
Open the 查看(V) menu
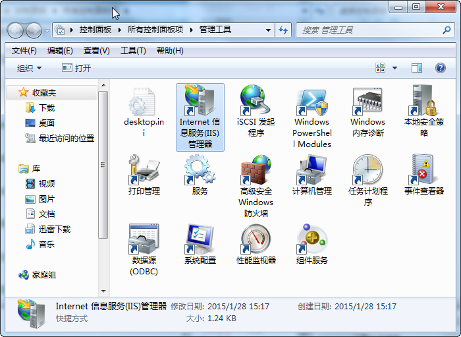click(x=96, y=51)
